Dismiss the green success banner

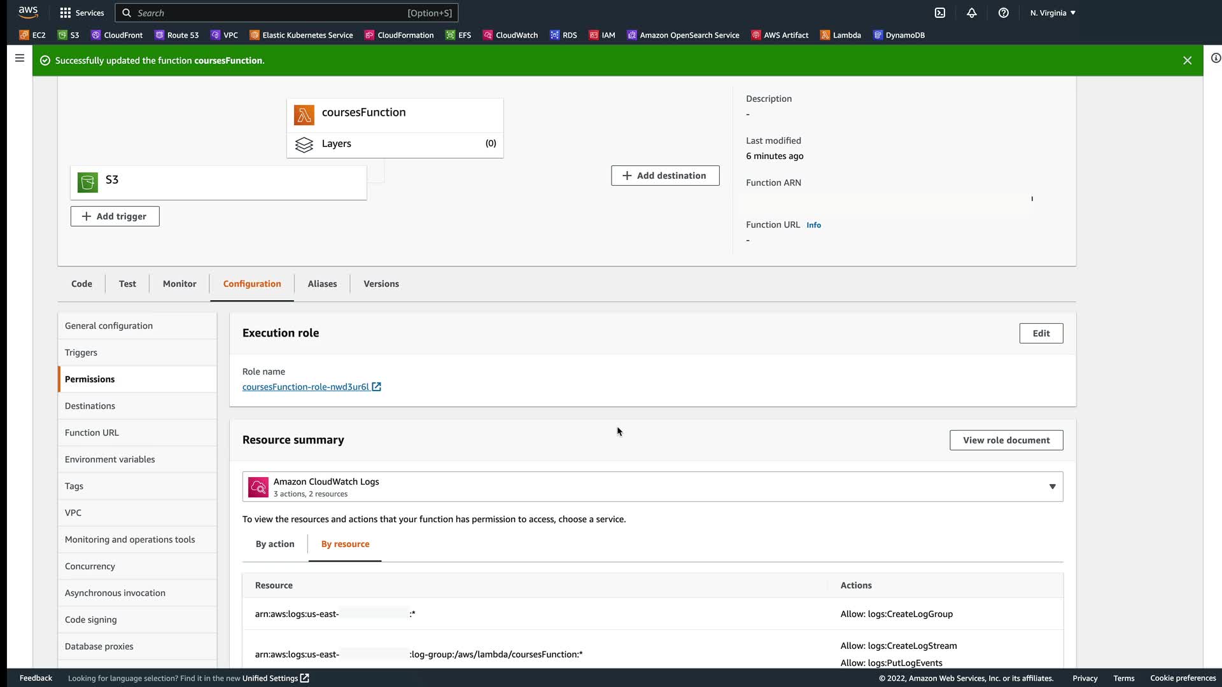click(1187, 60)
